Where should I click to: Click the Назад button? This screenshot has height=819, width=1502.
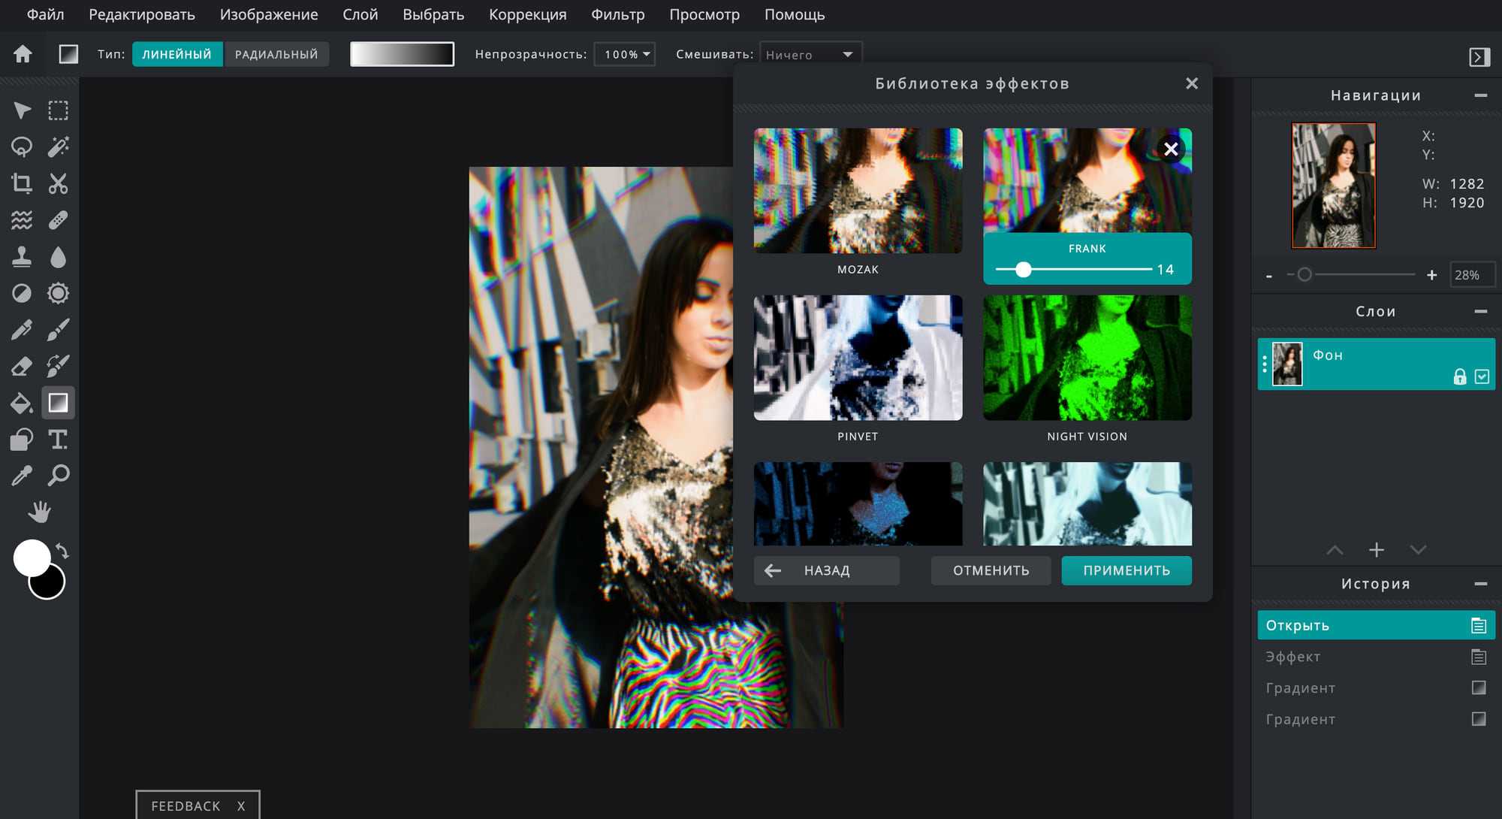[826, 570]
